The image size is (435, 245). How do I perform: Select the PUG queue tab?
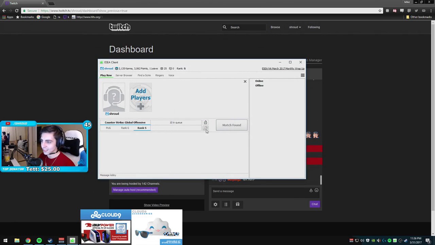tap(108, 128)
